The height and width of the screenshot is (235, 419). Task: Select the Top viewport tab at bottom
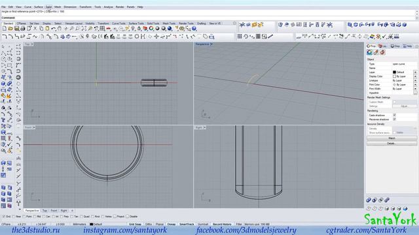click(x=45, y=210)
